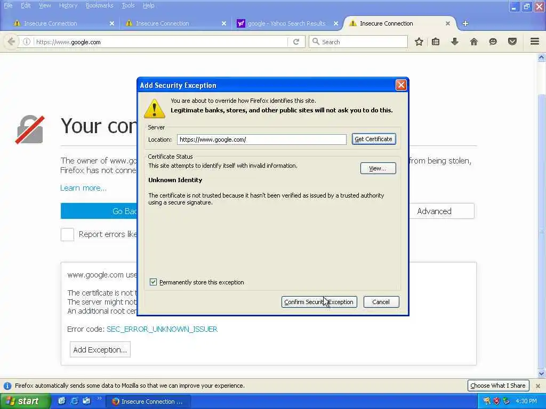Click the warning triangle in dialog
Viewport: 546px width, 409px height.
154,108
